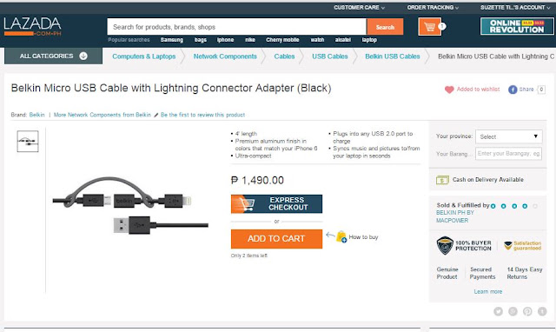Share product via Facebook icon

pyautogui.click(x=513, y=90)
